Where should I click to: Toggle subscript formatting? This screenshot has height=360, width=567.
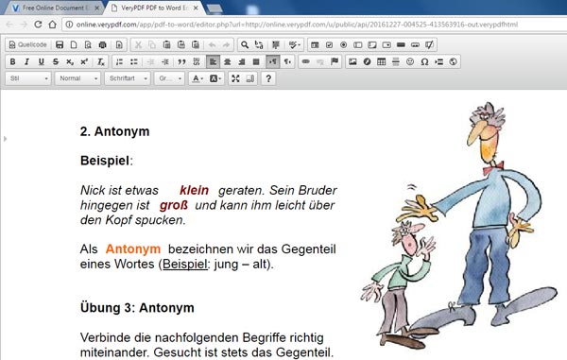coord(70,61)
